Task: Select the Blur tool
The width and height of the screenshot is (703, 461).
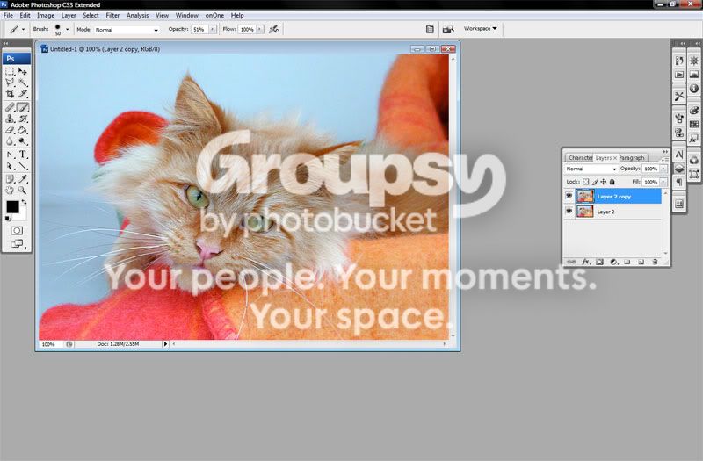Action: 10,141
